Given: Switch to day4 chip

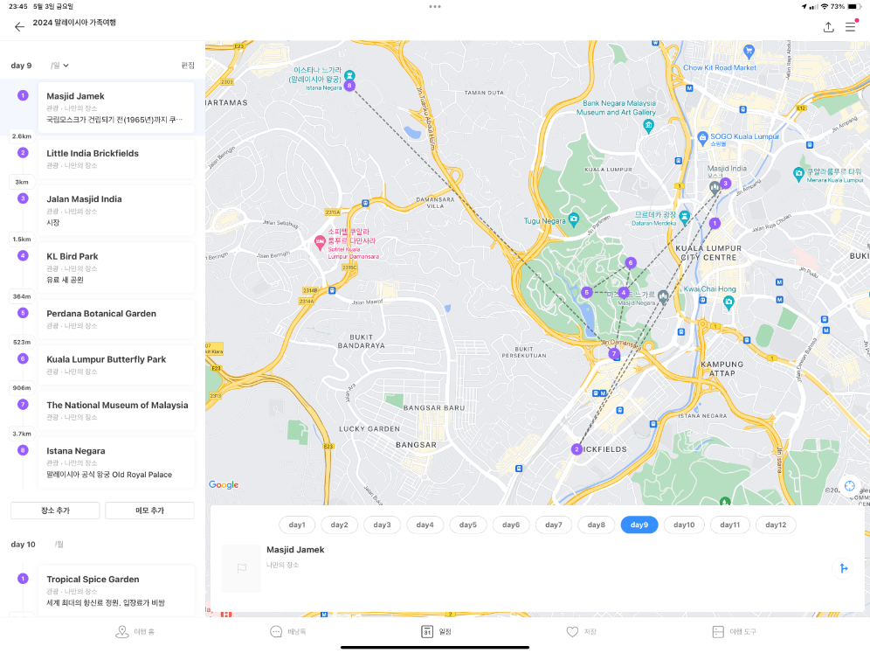Looking at the screenshot, I should coord(425,524).
